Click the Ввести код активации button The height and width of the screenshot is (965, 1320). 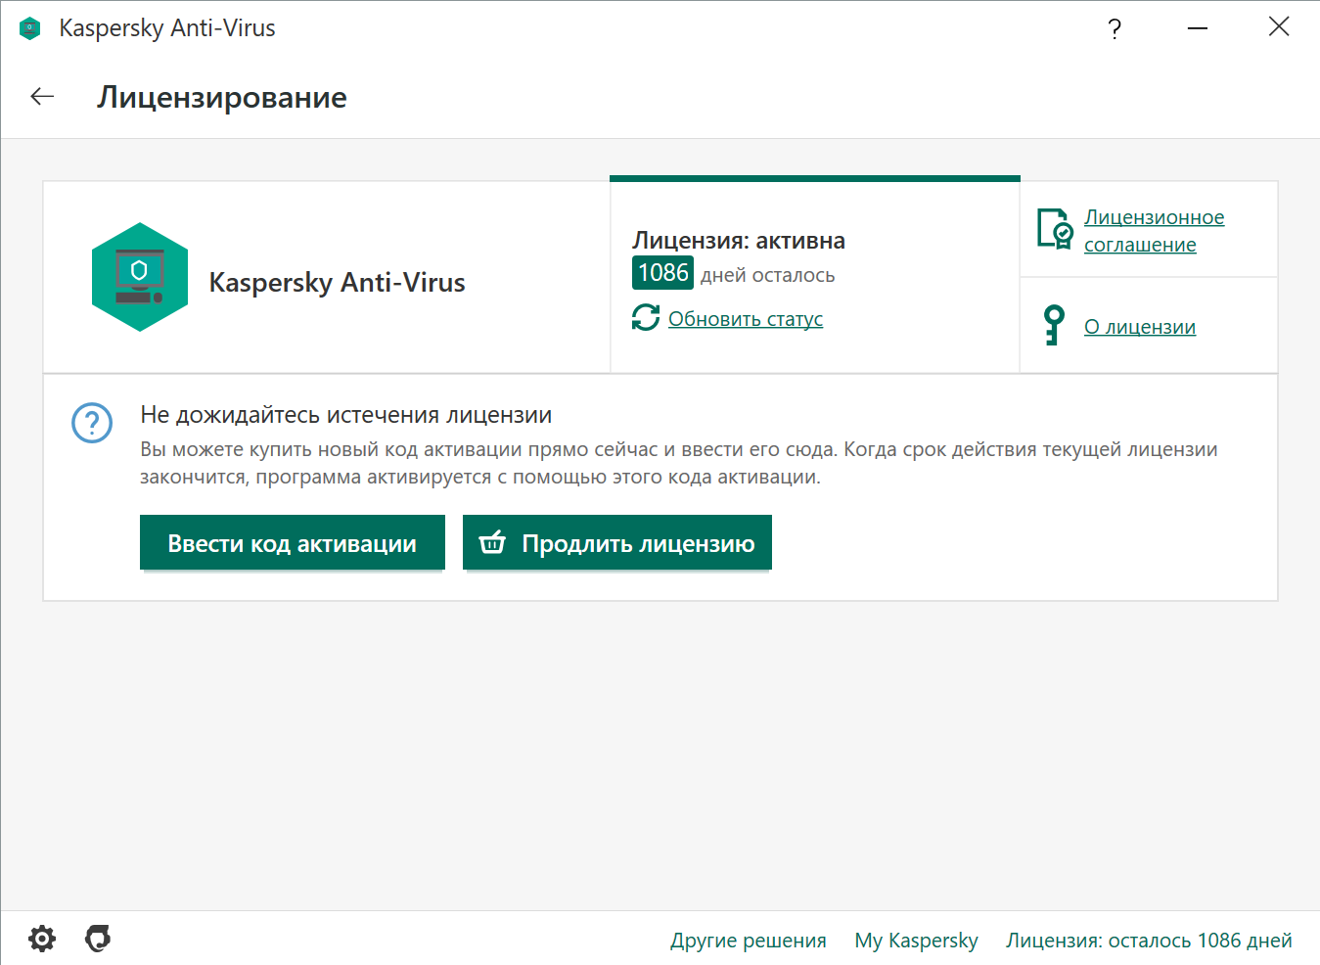point(293,542)
